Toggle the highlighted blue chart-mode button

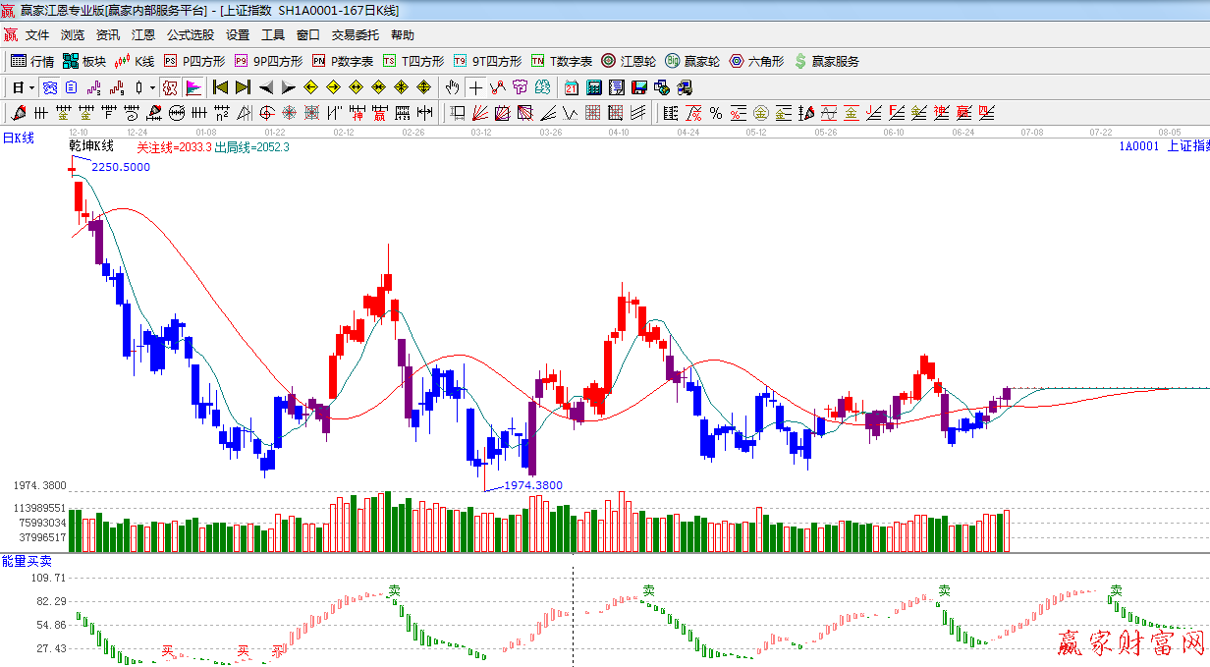(48, 87)
